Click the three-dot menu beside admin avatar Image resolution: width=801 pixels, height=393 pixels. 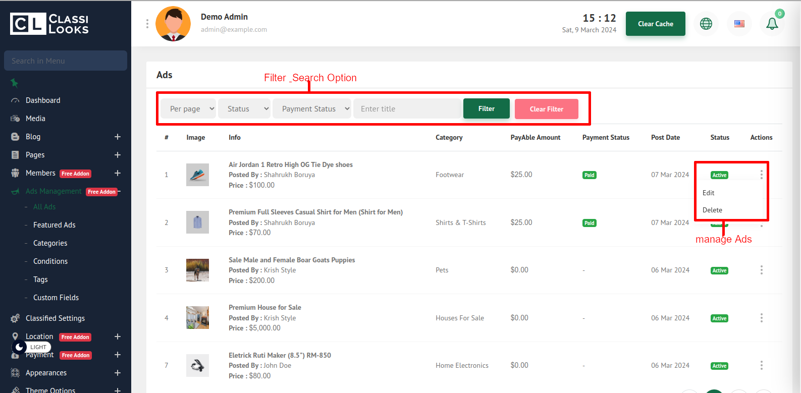click(x=147, y=24)
